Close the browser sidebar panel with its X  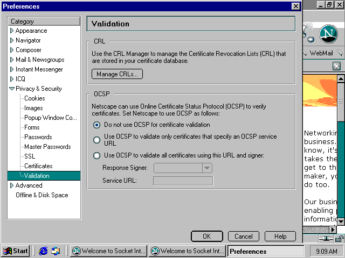[x=336, y=66]
